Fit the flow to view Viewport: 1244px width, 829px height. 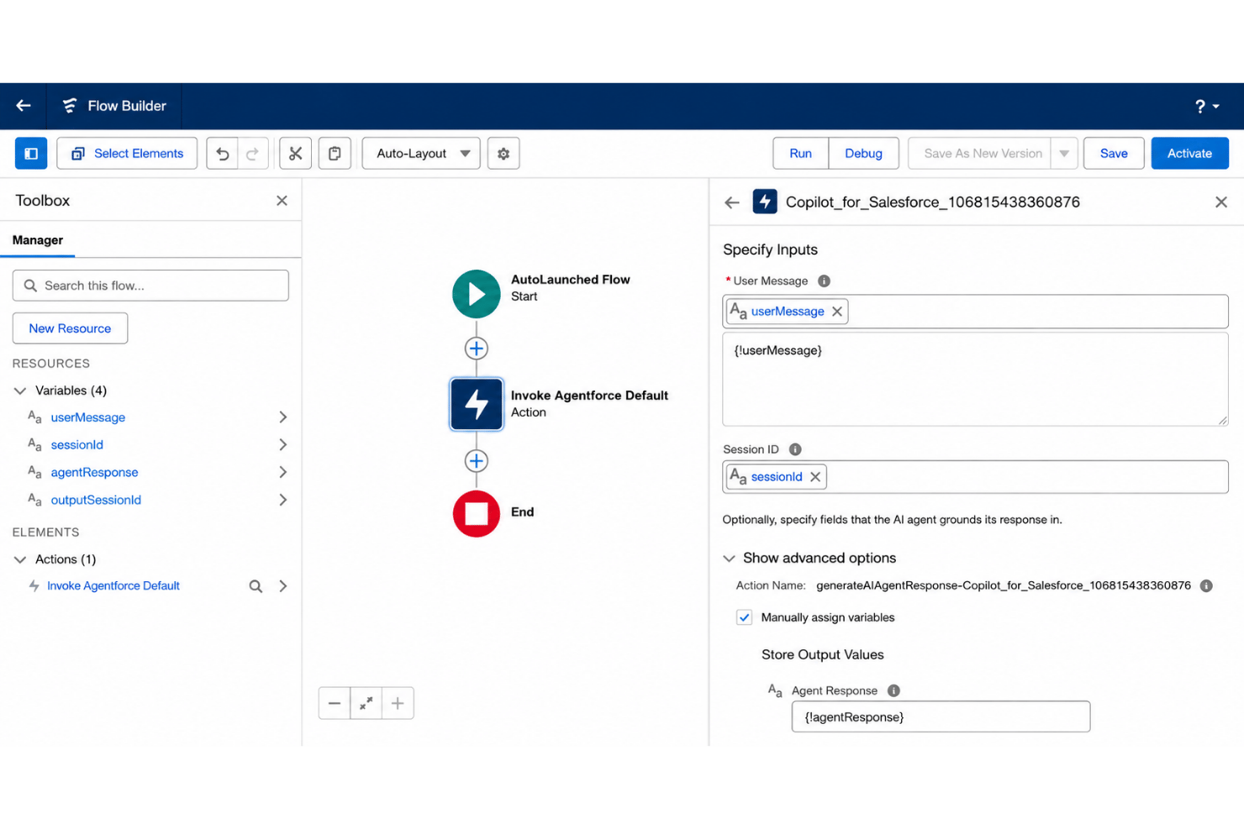366,704
